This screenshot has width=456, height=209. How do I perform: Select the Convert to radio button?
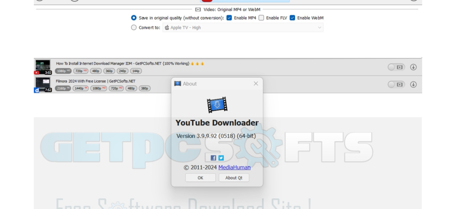[x=134, y=27]
